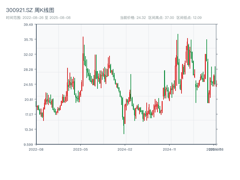Select the 时间范围 date range text
Screen dimensions: 240x180
pos(38,18)
